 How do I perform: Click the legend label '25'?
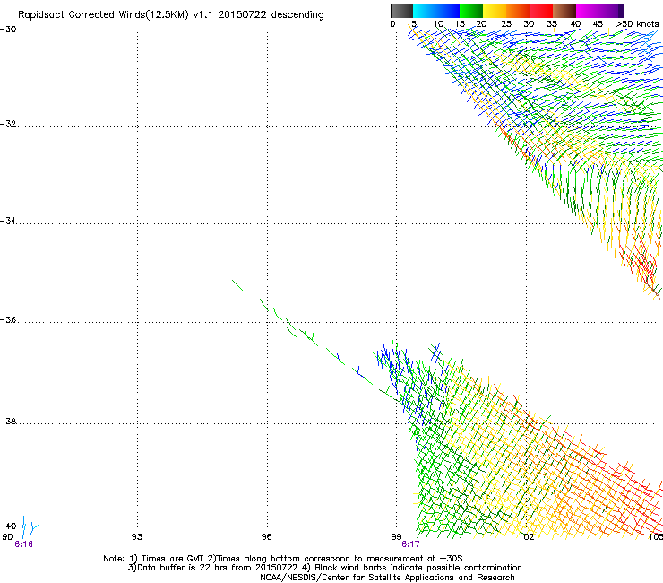505,23
